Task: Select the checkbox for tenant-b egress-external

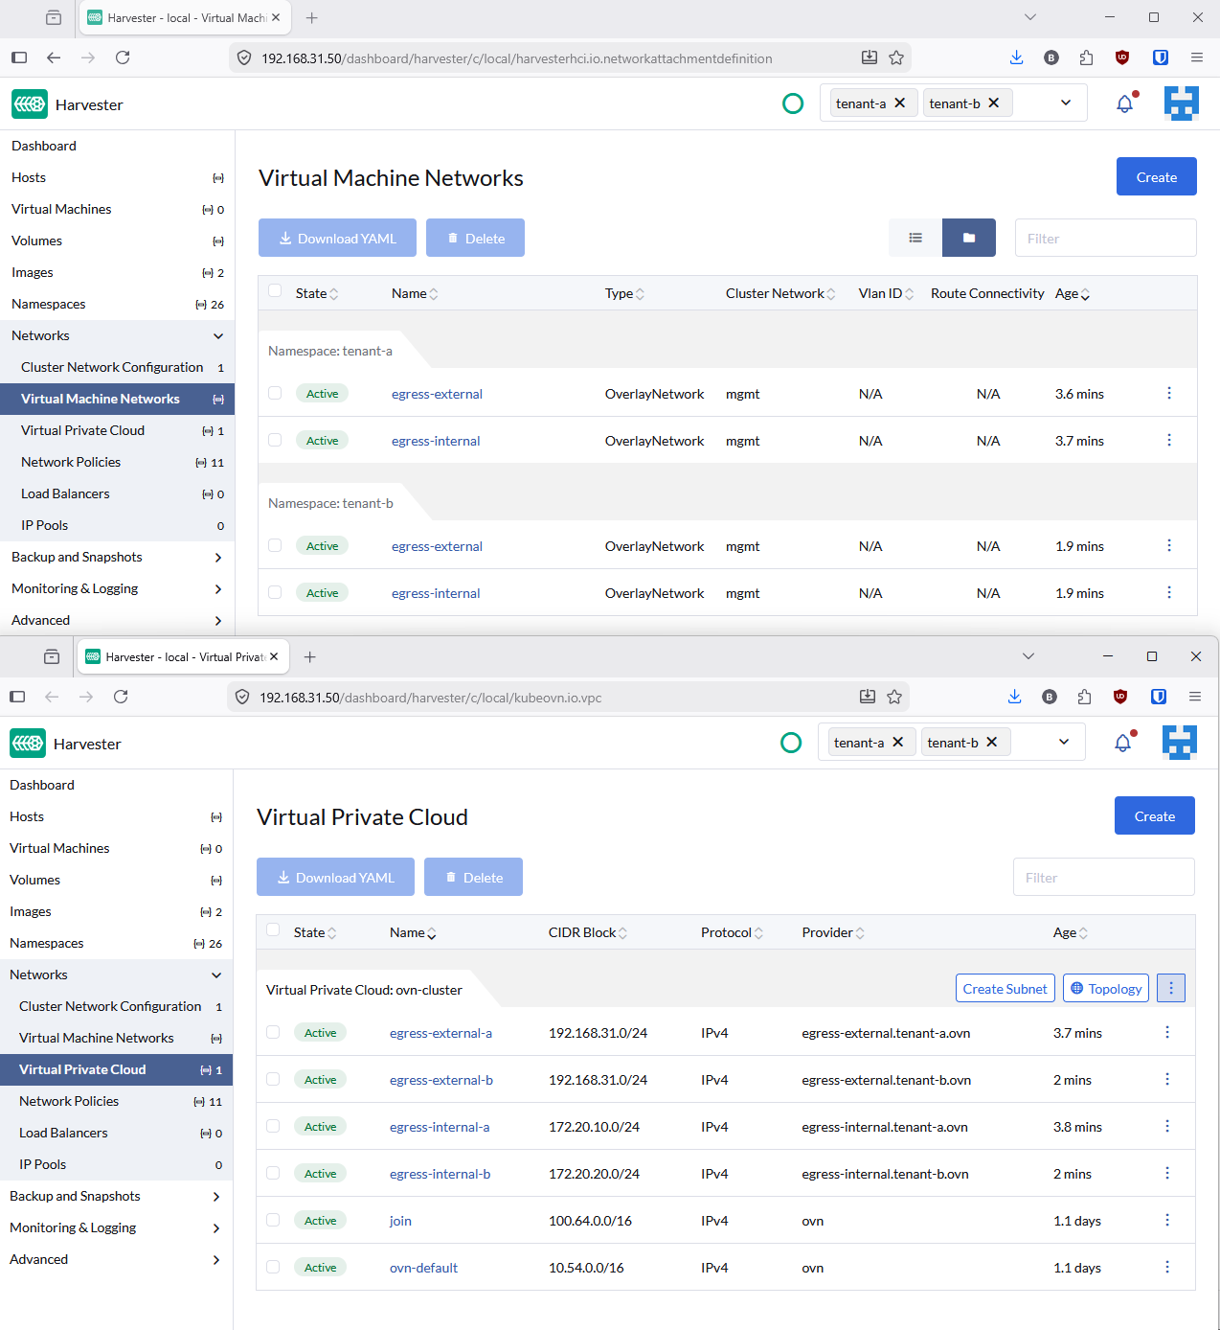Action: (x=275, y=544)
